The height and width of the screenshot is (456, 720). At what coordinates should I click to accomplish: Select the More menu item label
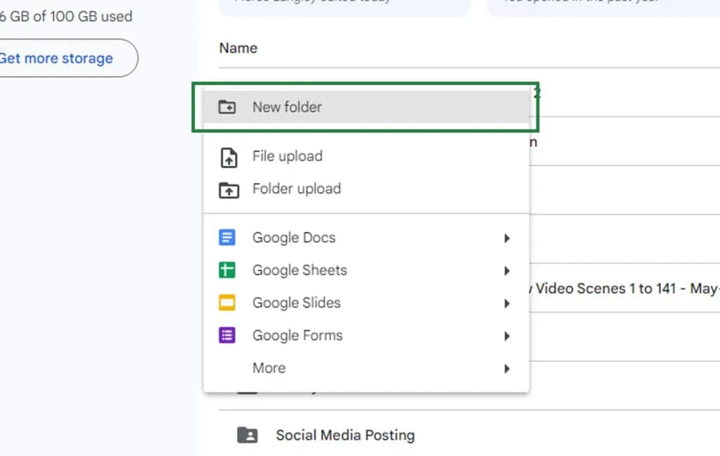click(x=269, y=368)
